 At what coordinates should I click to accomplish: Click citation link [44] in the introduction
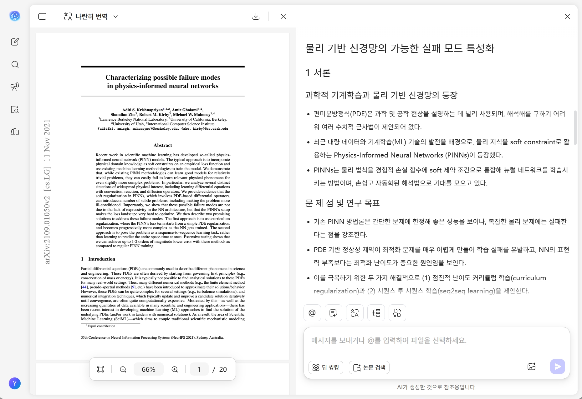pyautogui.click(x=84, y=287)
